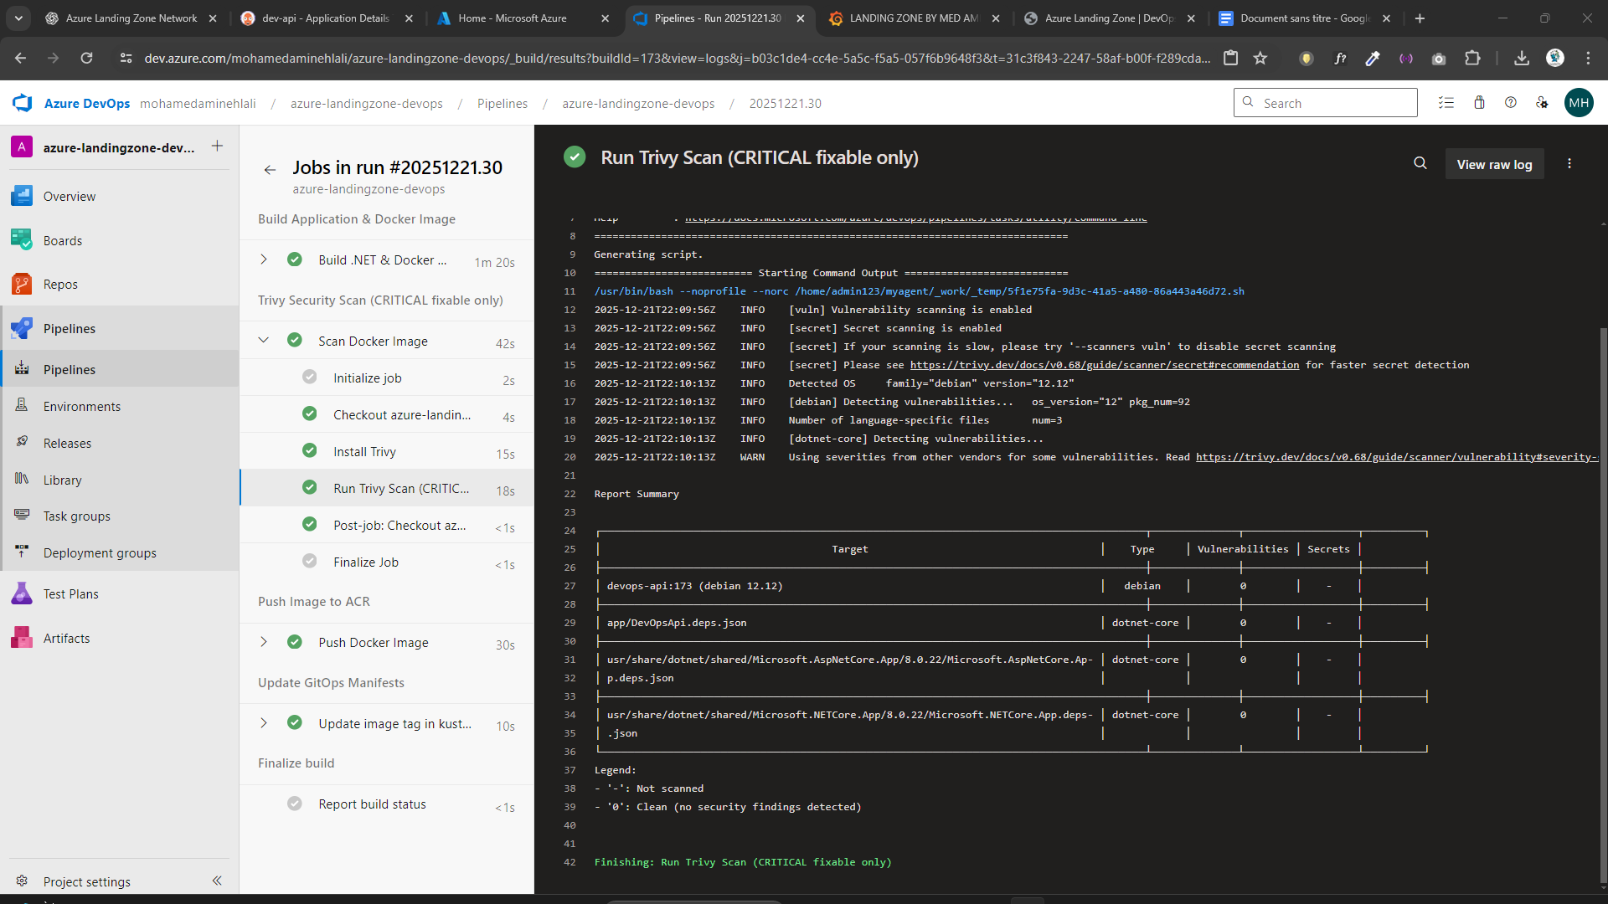Open the trivy.dev secret recommendation link
Screen dimensions: 1608x904
tap(1104, 365)
